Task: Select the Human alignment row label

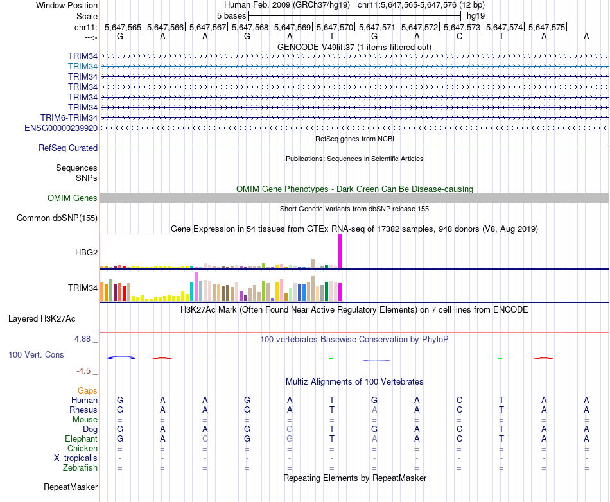Action: (x=84, y=401)
